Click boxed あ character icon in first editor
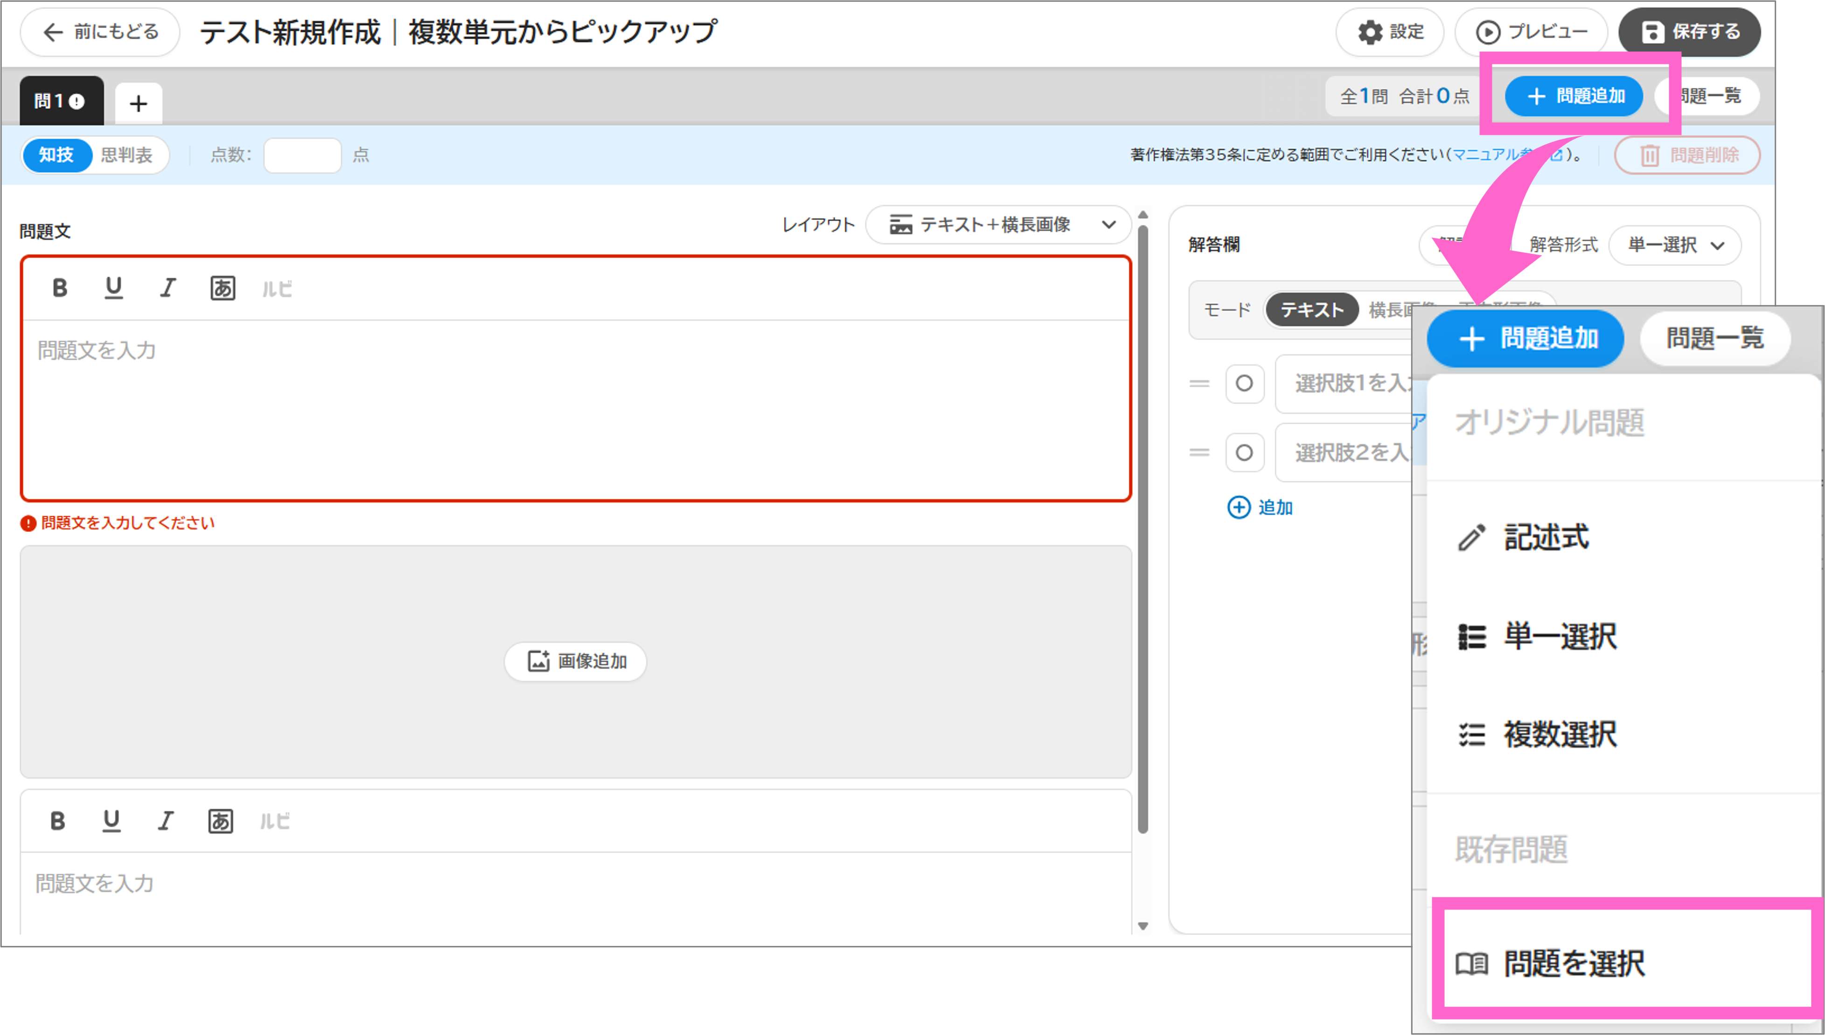1825x1035 pixels. pyautogui.click(x=223, y=288)
